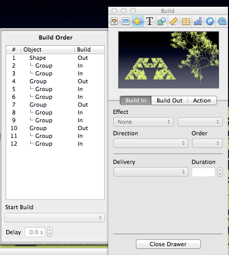
Task: Open the Start Build dropdown
Action: pos(55,218)
